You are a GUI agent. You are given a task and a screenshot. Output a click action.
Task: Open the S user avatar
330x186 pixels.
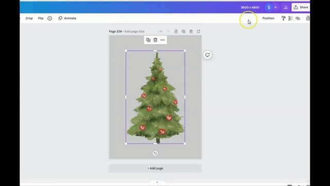269,7
